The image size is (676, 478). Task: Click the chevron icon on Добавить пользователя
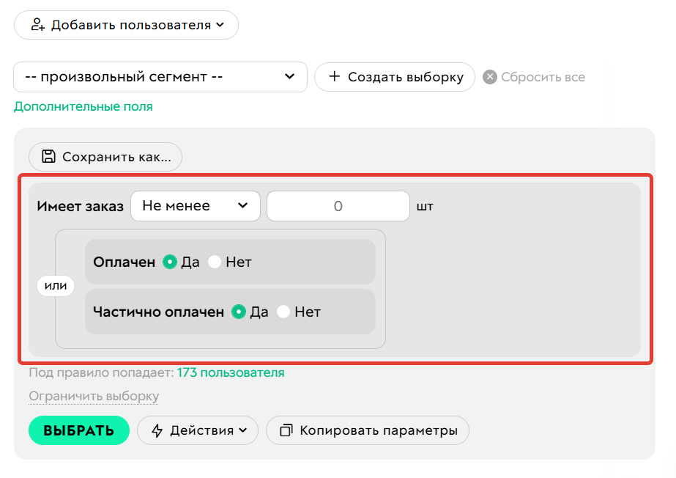[x=220, y=24]
